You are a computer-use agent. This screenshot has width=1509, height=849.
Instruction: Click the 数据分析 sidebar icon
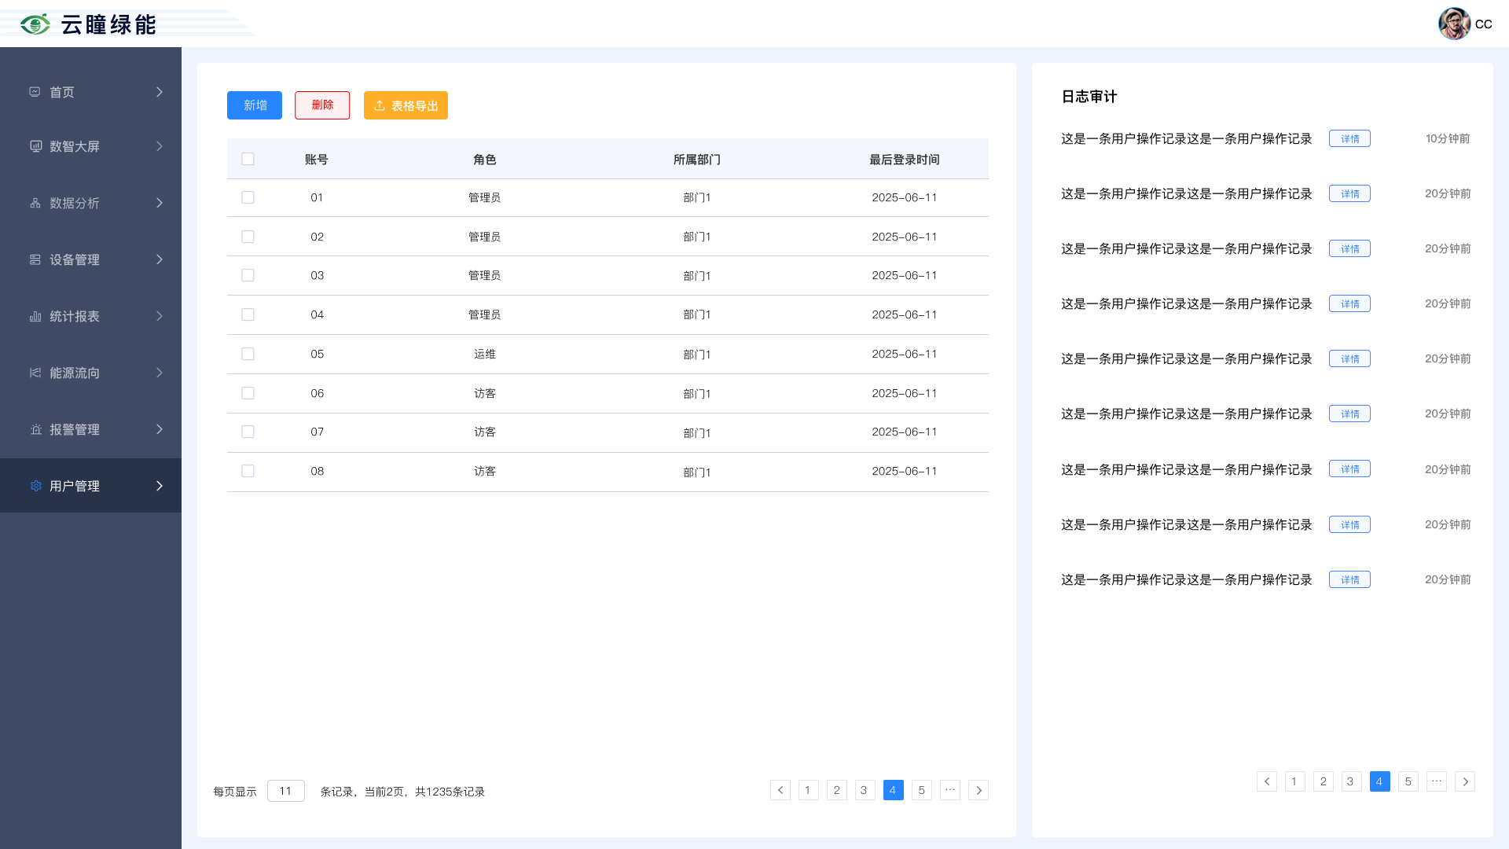coord(35,203)
